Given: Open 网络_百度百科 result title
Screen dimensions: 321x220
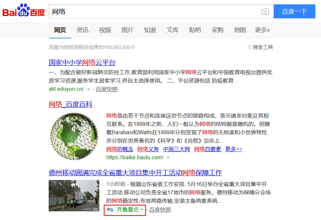Looking at the screenshot, I should [70, 104].
